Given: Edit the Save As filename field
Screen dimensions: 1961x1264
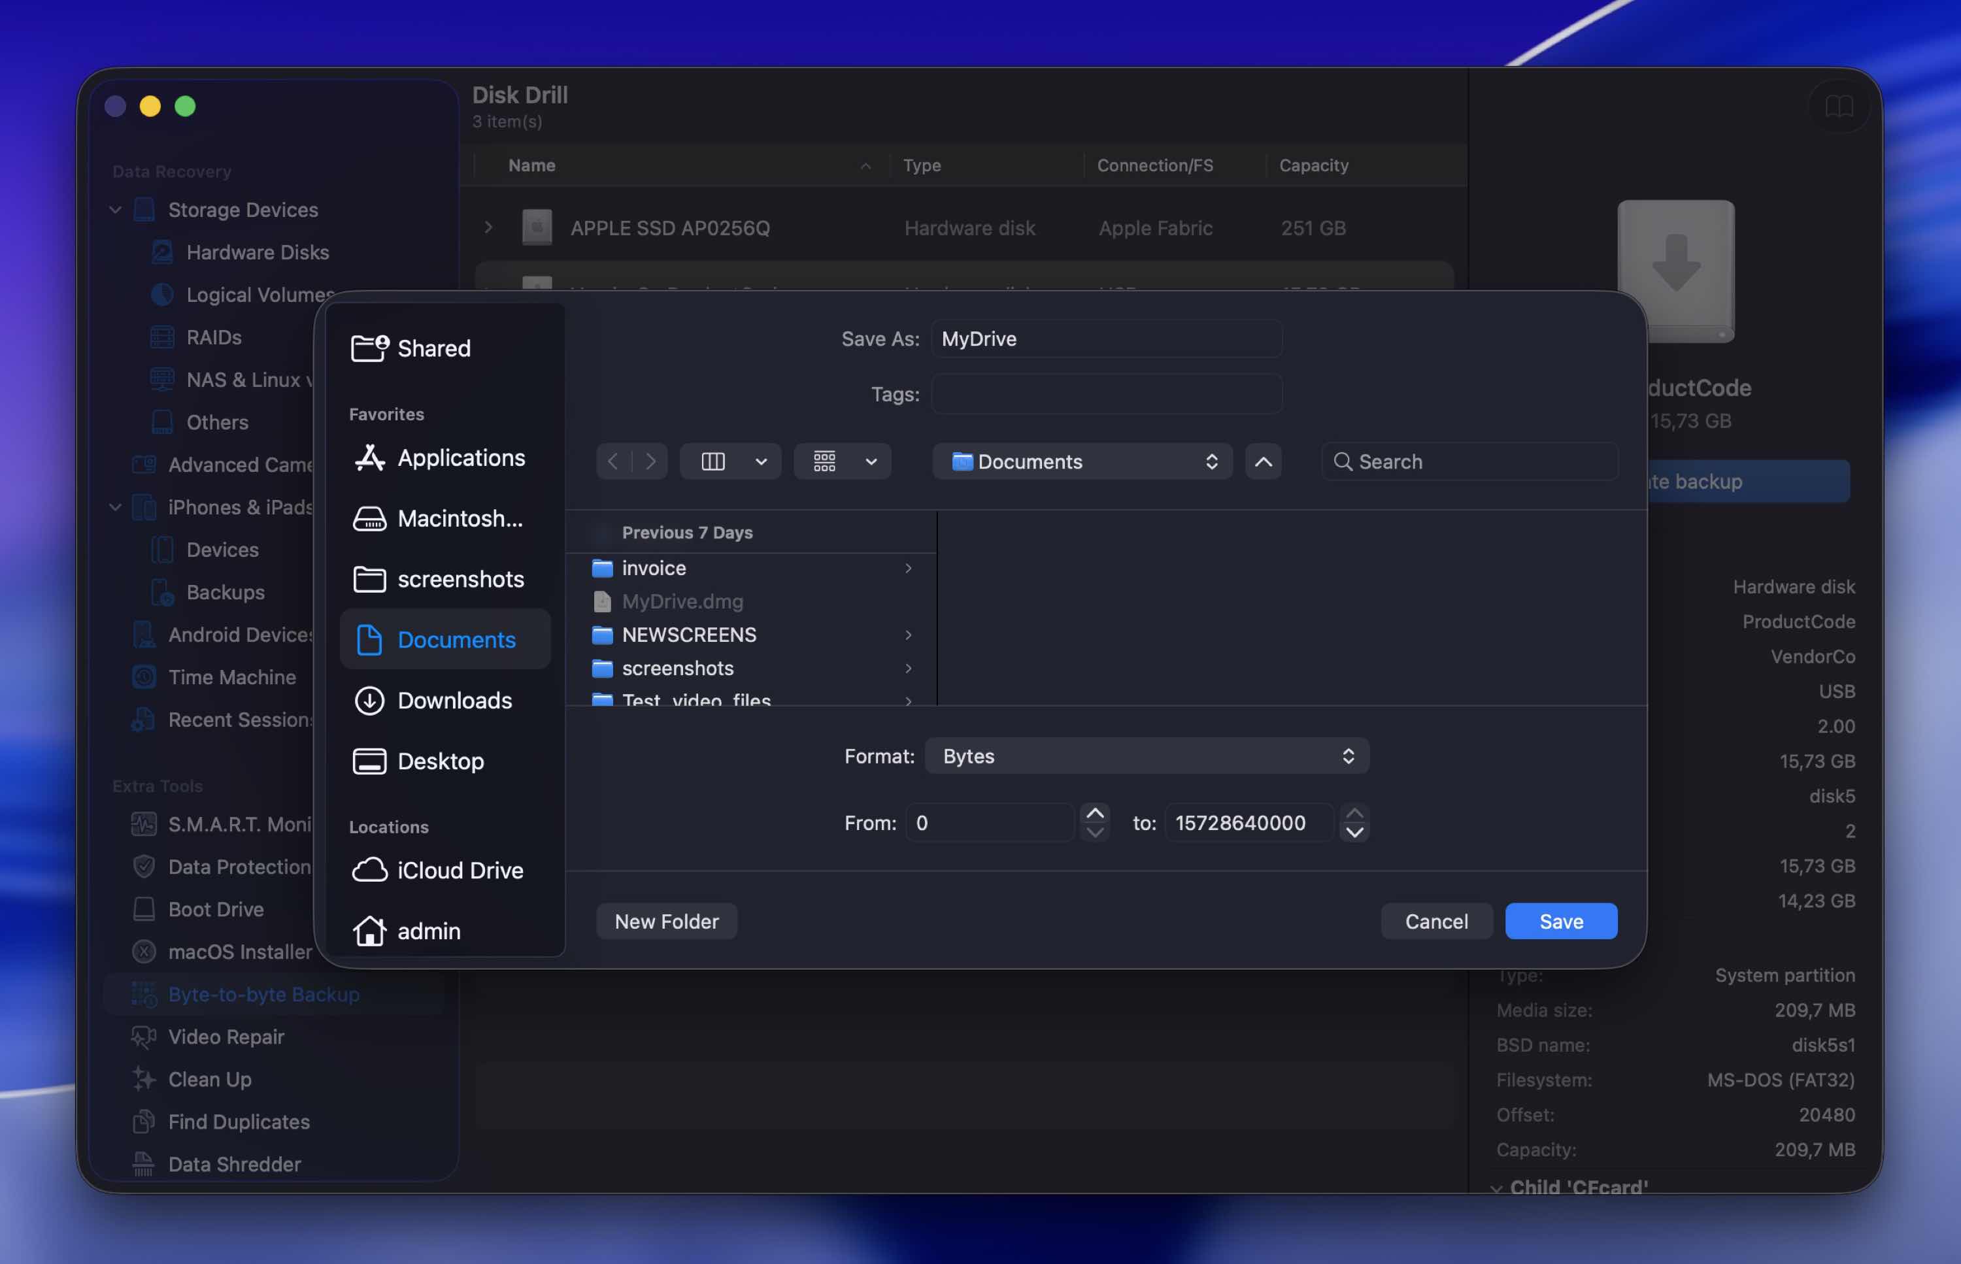Looking at the screenshot, I should pyautogui.click(x=1107, y=339).
